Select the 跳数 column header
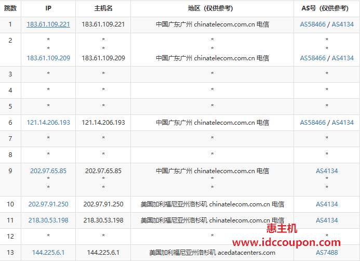 tap(10, 8)
